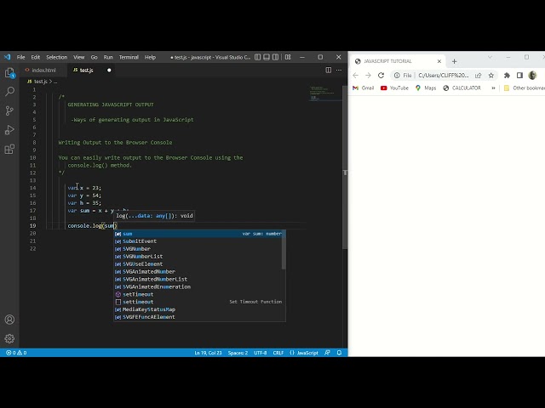This screenshot has width=545, height=408.
Task: Click UTF-8 encoding in status bar
Action: pyautogui.click(x=261, y=353)
